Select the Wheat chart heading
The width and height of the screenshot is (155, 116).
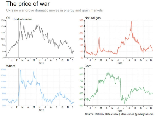[11, 66]
